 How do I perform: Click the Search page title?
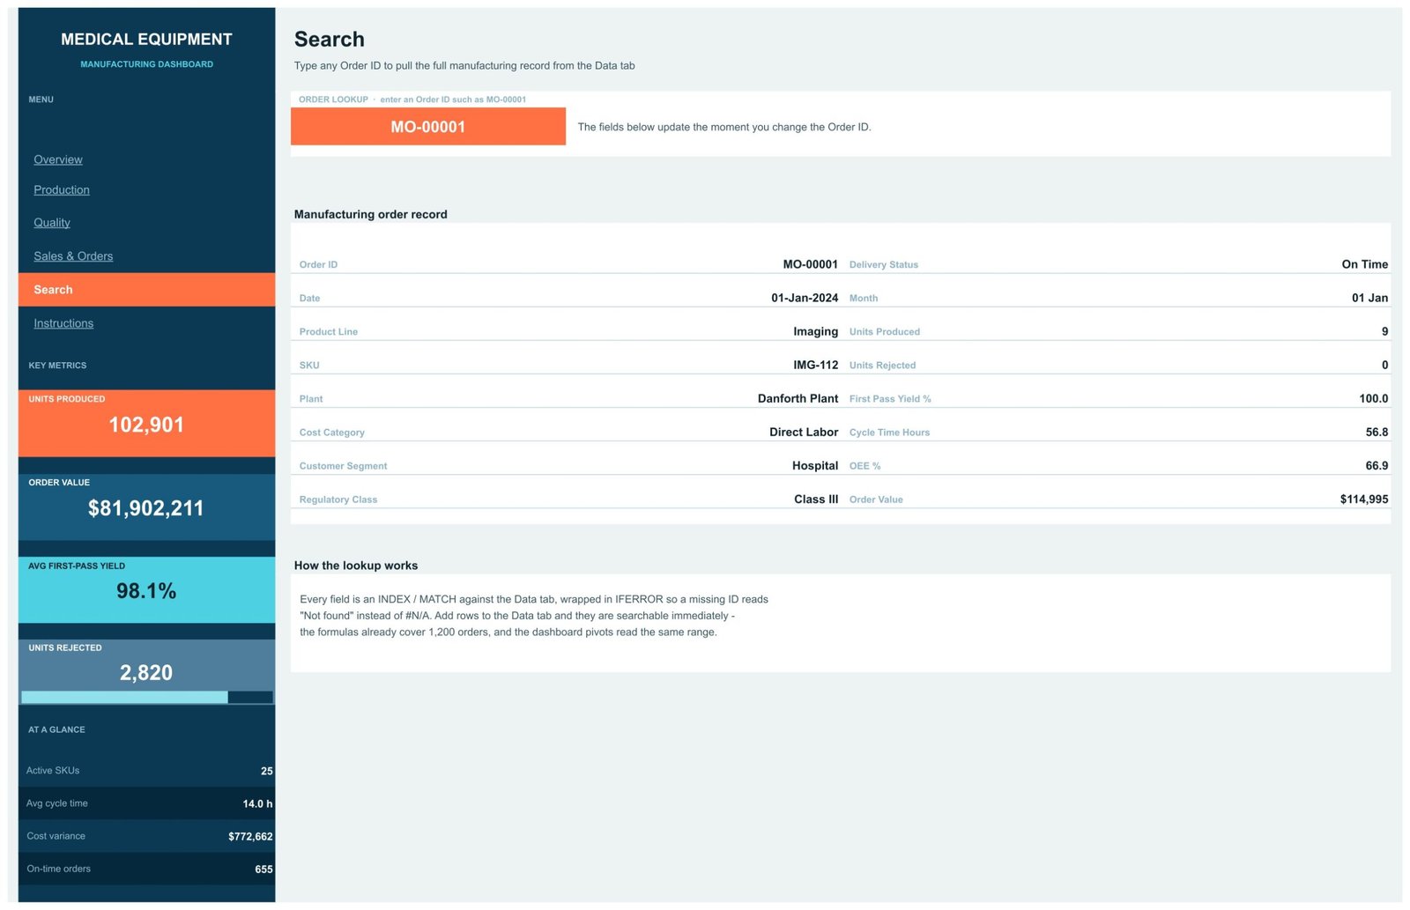coord(329,40)
